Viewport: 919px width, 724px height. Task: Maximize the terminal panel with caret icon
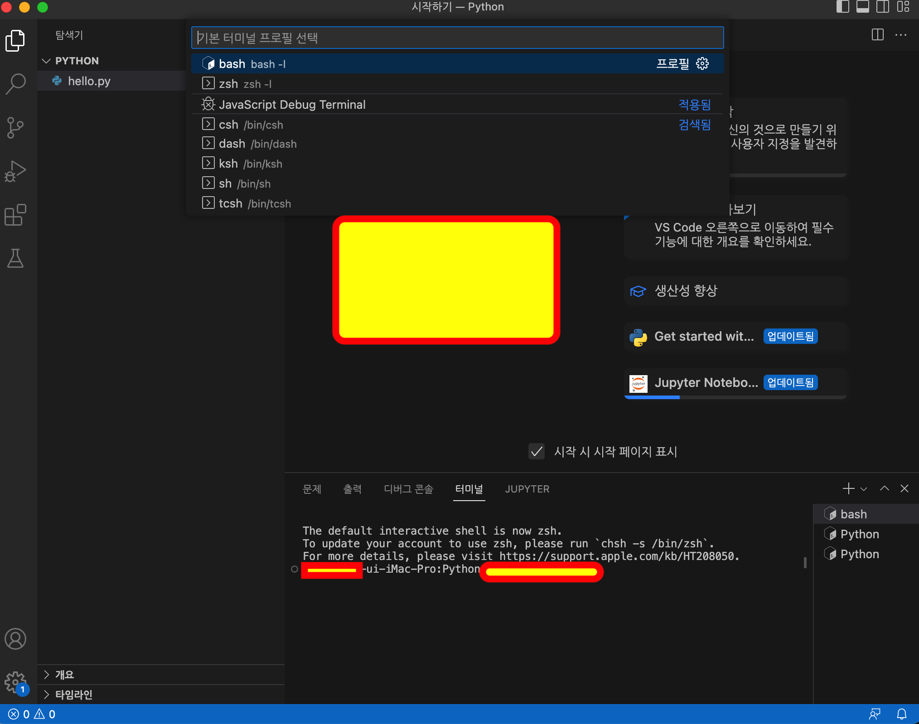tap(884, 488)
